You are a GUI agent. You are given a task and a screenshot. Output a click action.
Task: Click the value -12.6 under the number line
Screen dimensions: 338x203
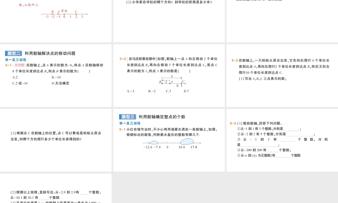(148, 147)
